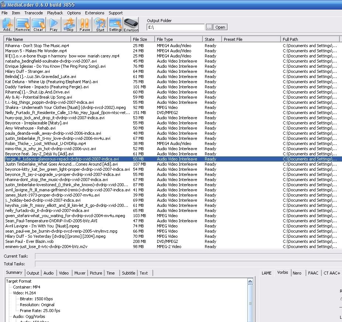The width and height of the screenshot is (342, 322).
Task: Select 'james_blunt-1973-proper' avi file
Action: [172, 195]
